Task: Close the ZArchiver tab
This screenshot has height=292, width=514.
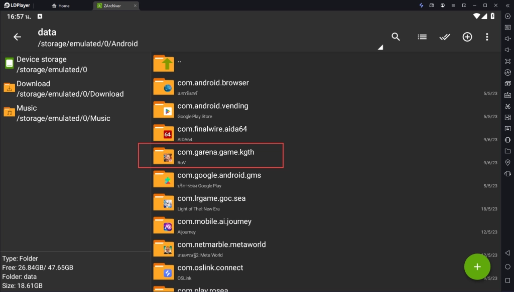Action: click(x=135, y=6)
